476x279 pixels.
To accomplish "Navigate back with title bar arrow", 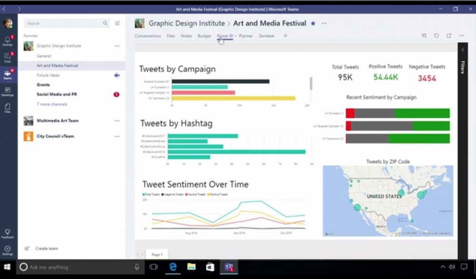I will (4, 9).
